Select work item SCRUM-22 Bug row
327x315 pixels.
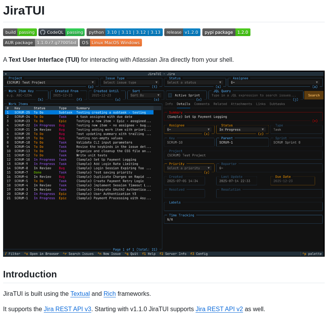pyautogui.click(x=79, y=125)
